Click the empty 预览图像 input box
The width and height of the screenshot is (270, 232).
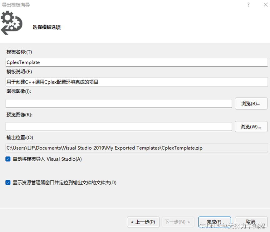pos(119,127)
